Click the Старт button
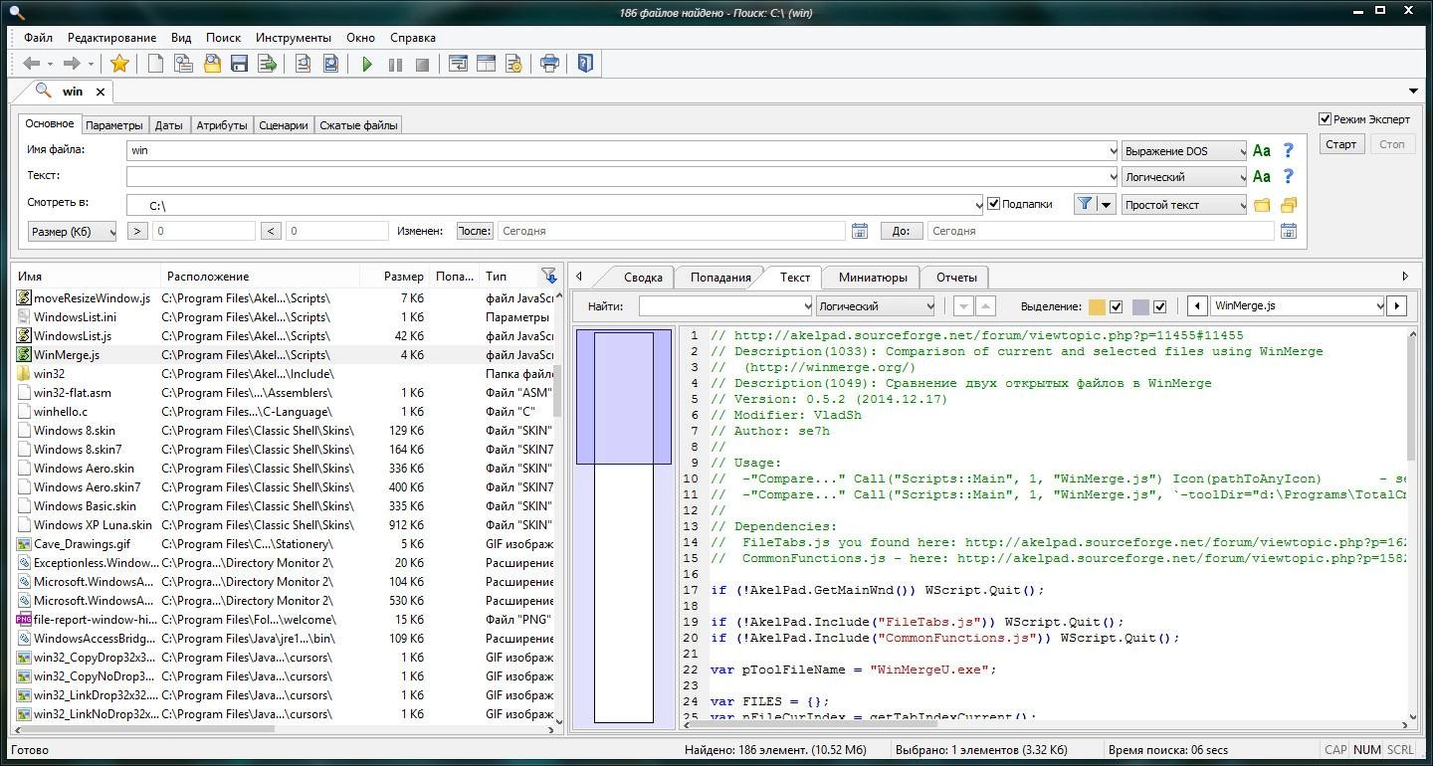1433x766 pixels. point(1340,144)
